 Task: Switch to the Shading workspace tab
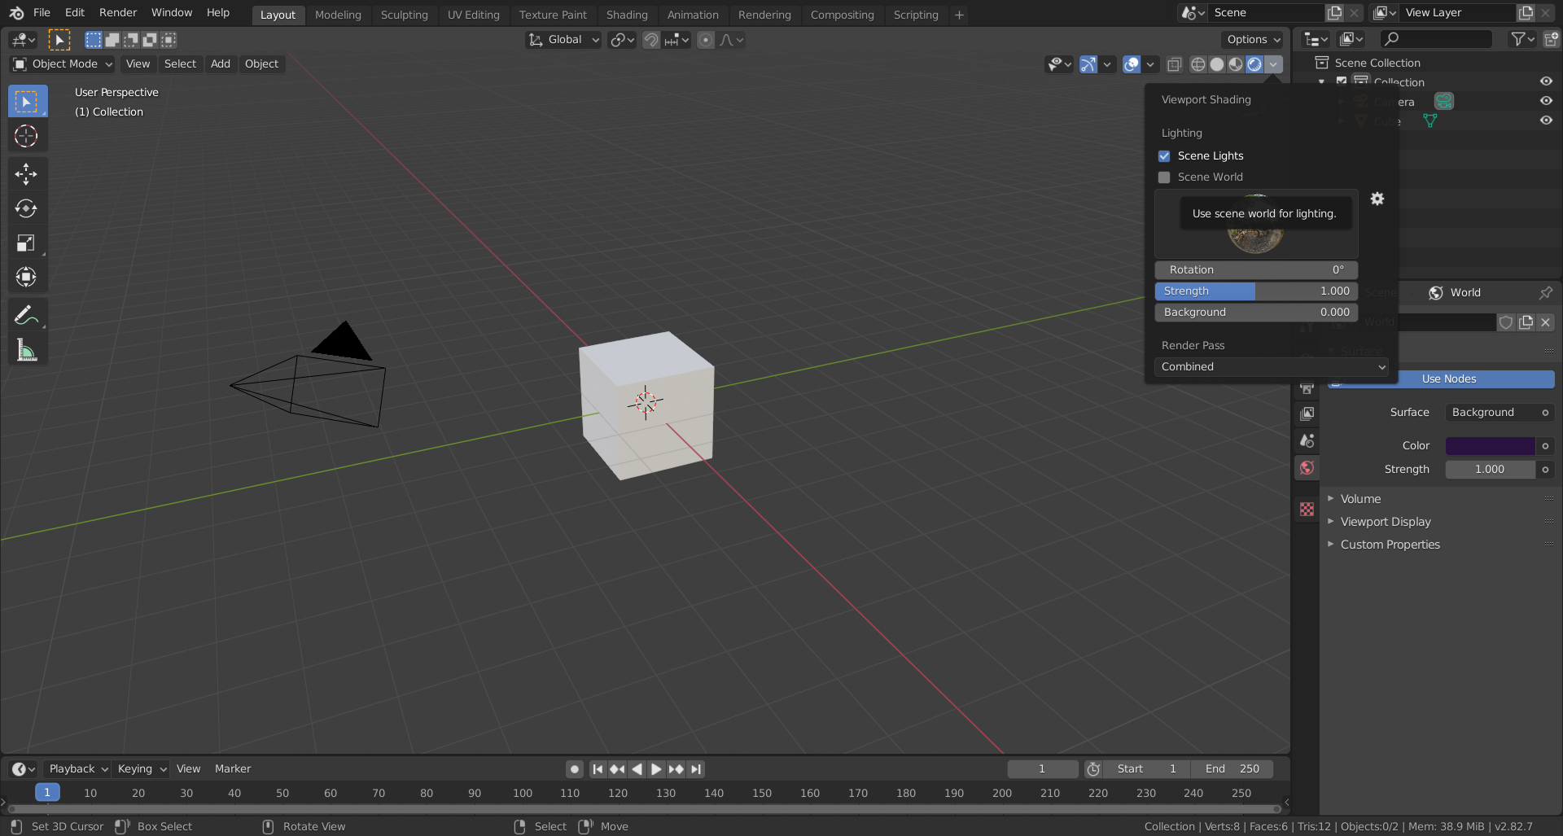627,15
